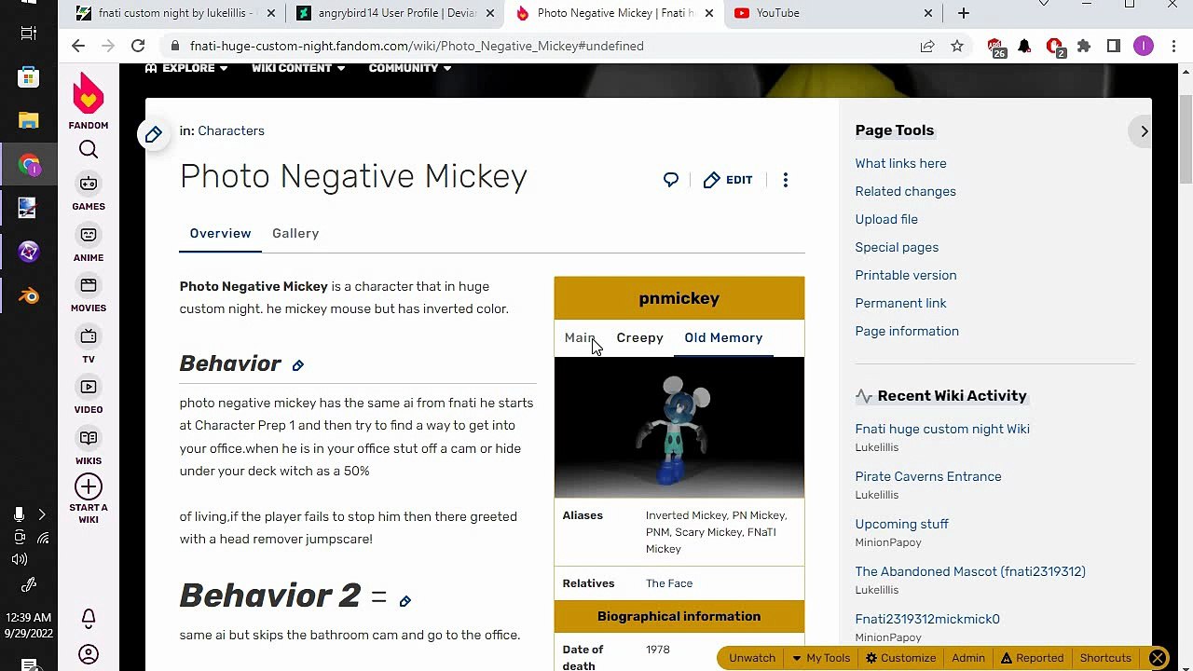Switch to fnati custom night browser tab
The width and height of the screenshot is (1193, 671).
pyautogui.click(x=177, y=13)
